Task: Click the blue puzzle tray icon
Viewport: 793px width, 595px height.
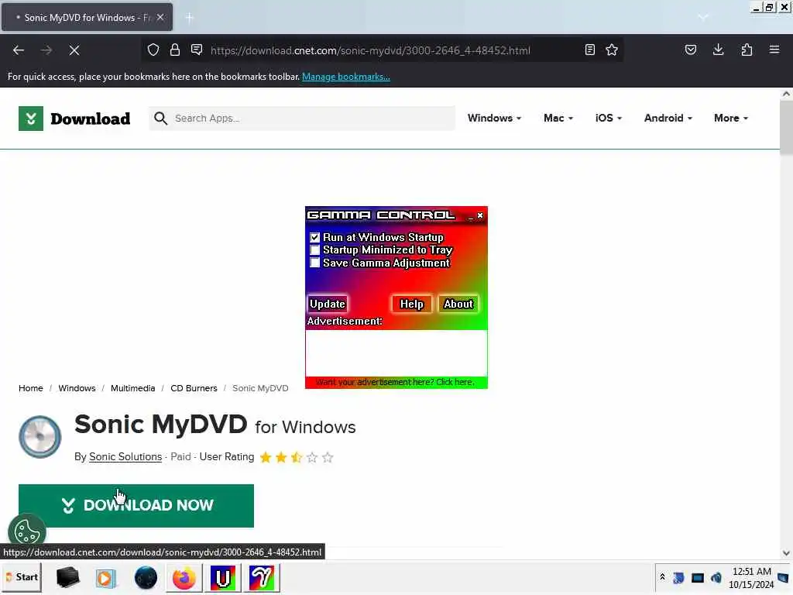Action: pyautogui.click(x=678, y=577)
